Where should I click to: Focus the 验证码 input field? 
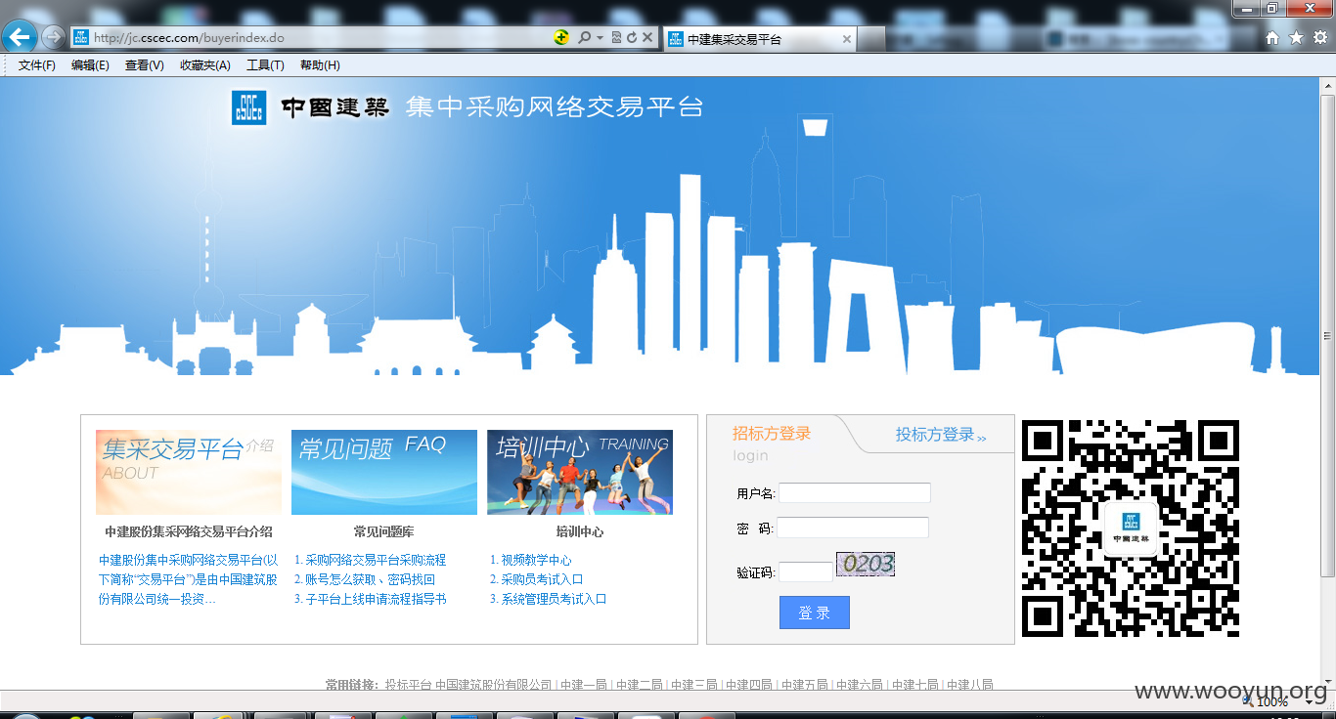tap(806, 572)
